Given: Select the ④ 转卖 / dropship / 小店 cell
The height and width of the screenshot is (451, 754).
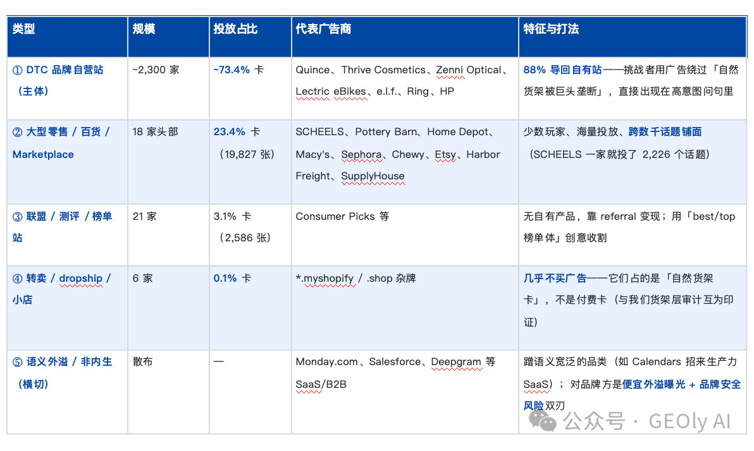Looking at the screenshot, I should 67,308.
